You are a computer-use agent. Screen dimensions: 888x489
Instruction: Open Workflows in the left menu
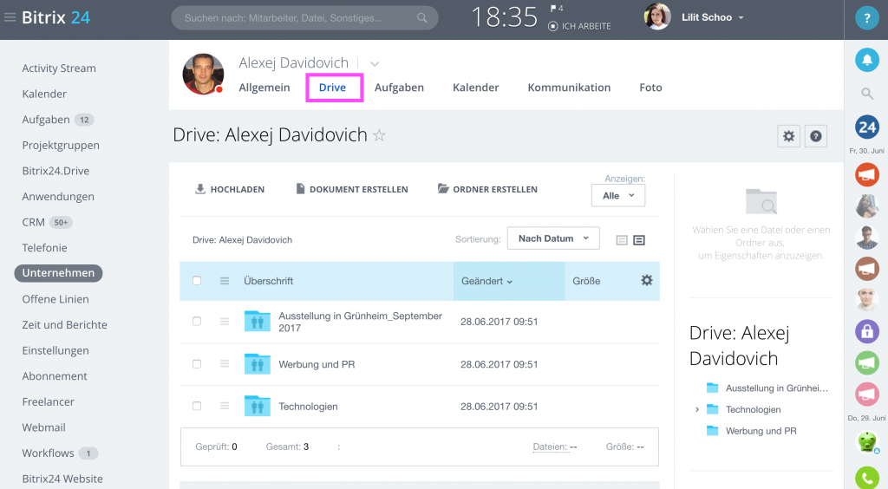(49, 453)
